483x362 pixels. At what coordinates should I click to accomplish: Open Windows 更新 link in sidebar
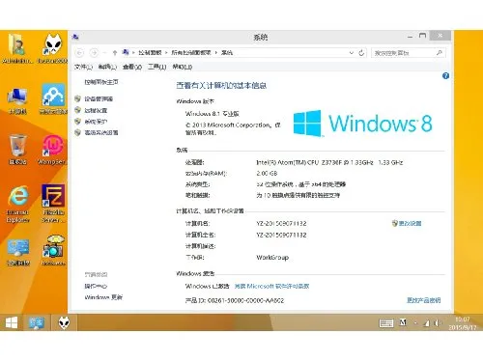103,297
